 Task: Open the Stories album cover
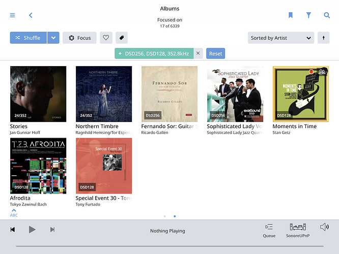pos(38,94)
